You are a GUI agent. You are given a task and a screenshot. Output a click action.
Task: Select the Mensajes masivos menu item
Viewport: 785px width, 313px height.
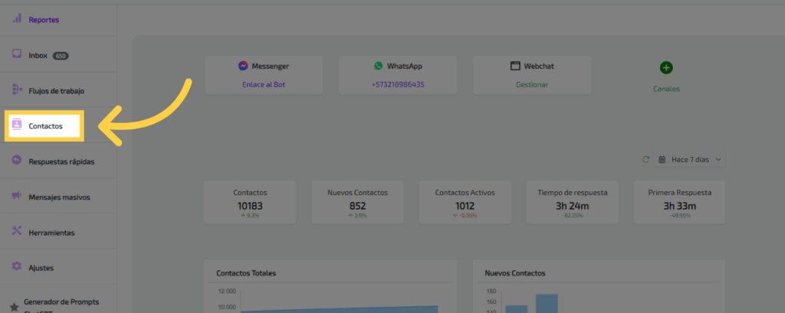59,197
